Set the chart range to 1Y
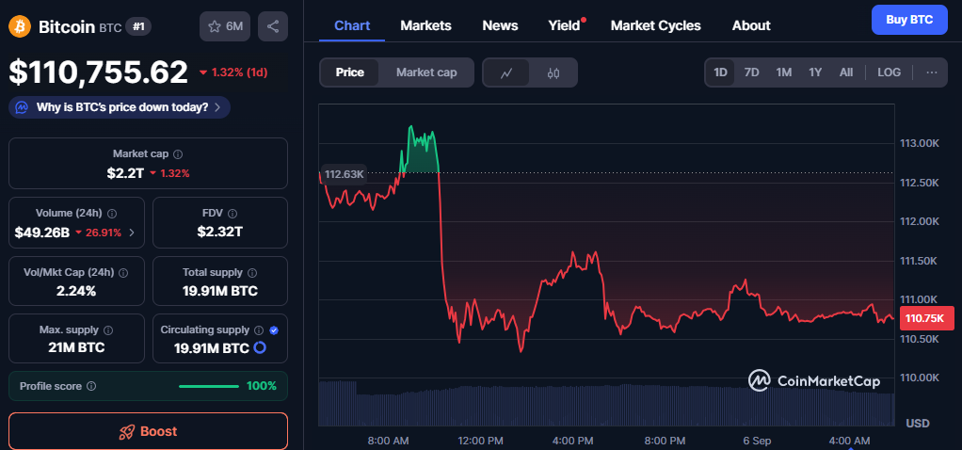This screenshot has height=450, width=962. pos(815,72)
